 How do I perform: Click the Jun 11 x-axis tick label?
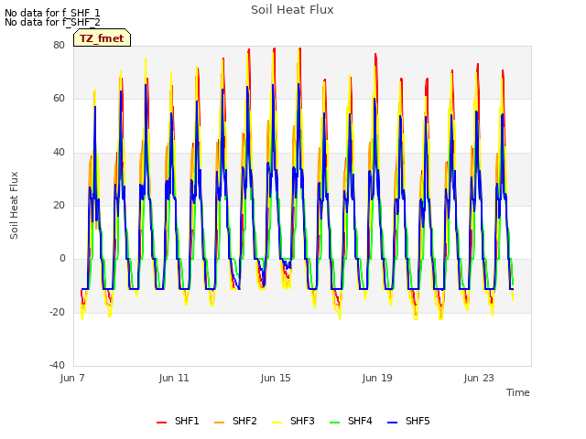[174, 378]
